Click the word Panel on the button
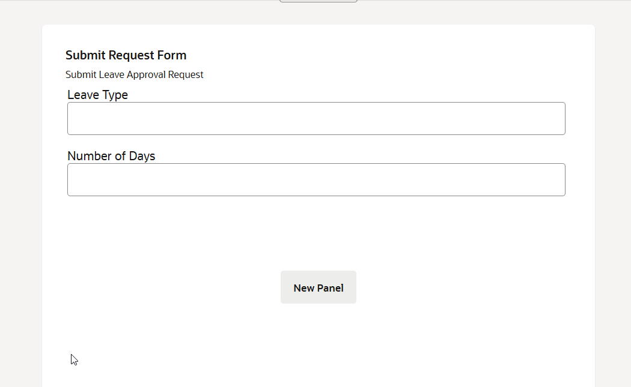The height and width of the screenshot is (387, 631). (331, 288)
